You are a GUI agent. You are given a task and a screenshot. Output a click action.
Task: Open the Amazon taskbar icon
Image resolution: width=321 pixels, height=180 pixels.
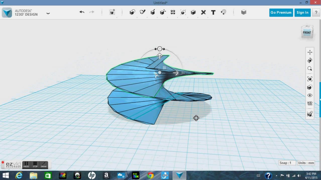click(106, 175)
